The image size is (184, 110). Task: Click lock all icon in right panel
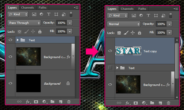click(x=140, y=33)
